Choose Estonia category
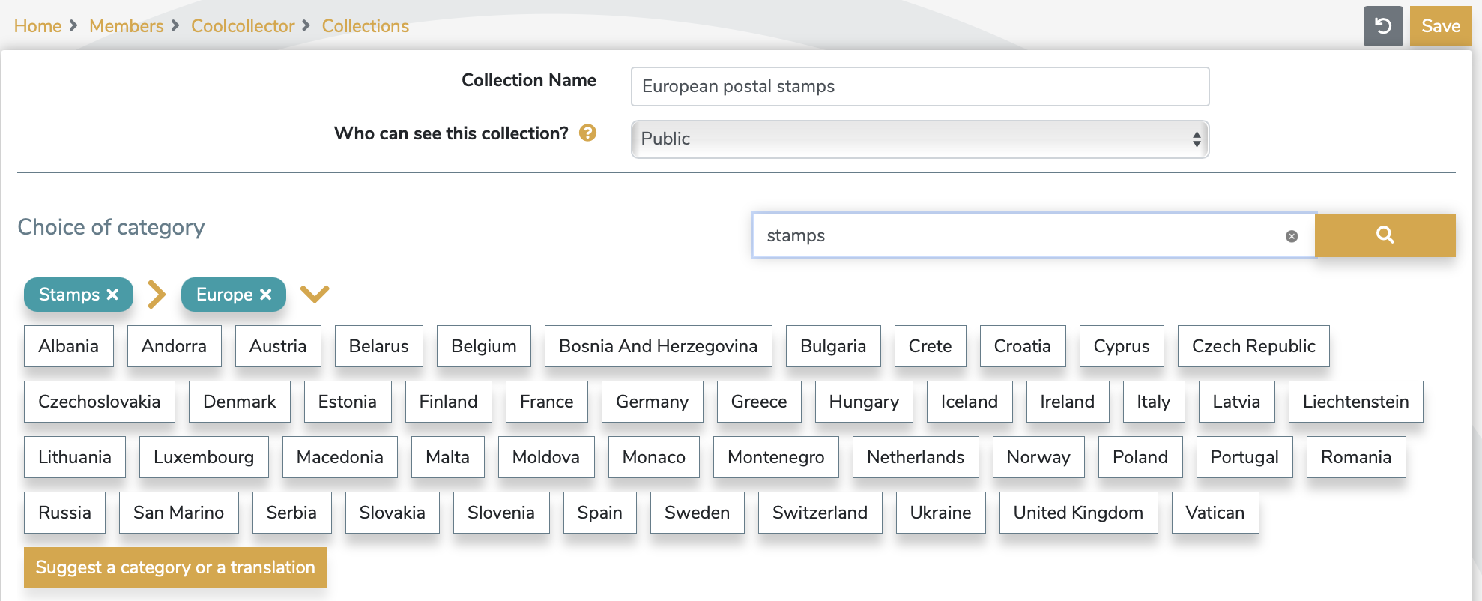Screen dimensions: 1482x601 coord(348,402)
